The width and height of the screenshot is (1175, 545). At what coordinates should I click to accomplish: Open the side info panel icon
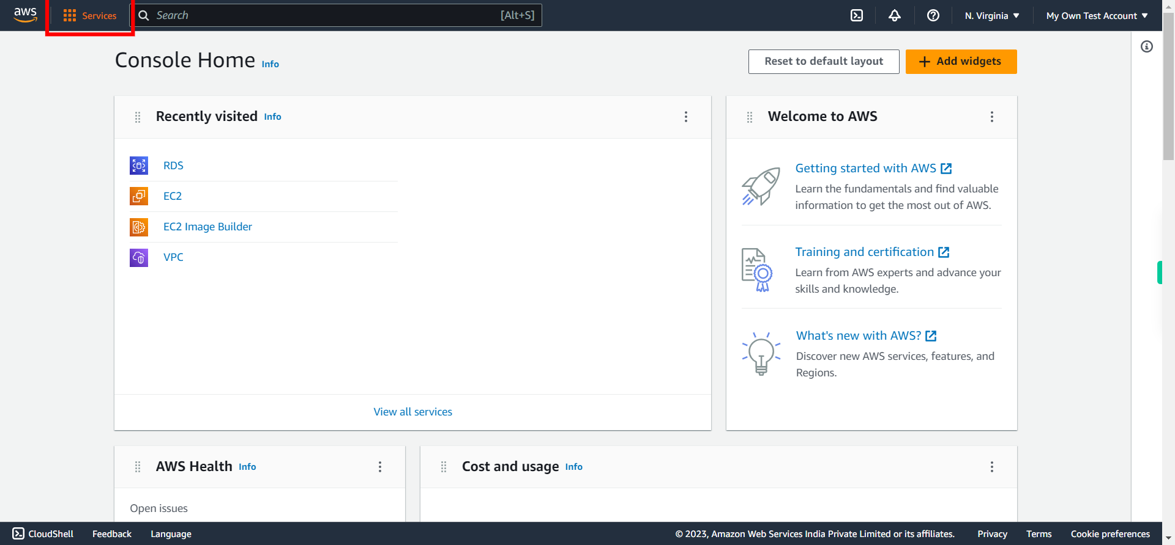[x=1147, y=46]
